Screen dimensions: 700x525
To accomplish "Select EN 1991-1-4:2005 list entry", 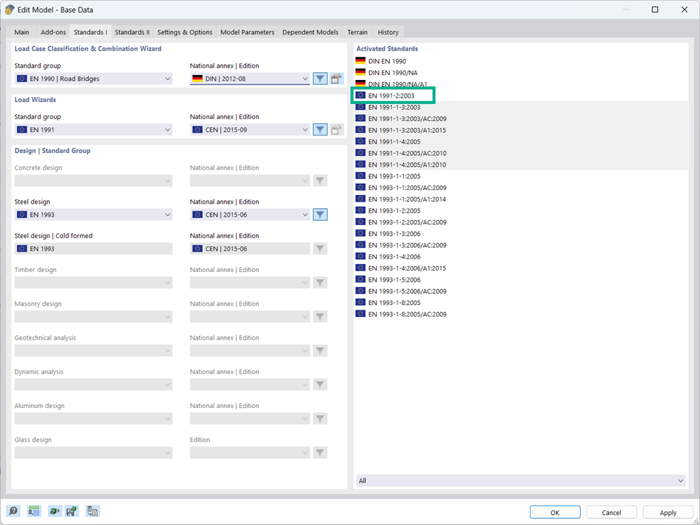I will 394,142.
